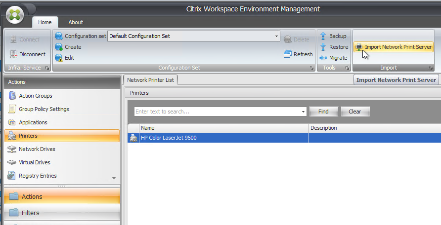The image size is (441, 225).
Task: Sort printers by the Name column header
Action: 224,128
